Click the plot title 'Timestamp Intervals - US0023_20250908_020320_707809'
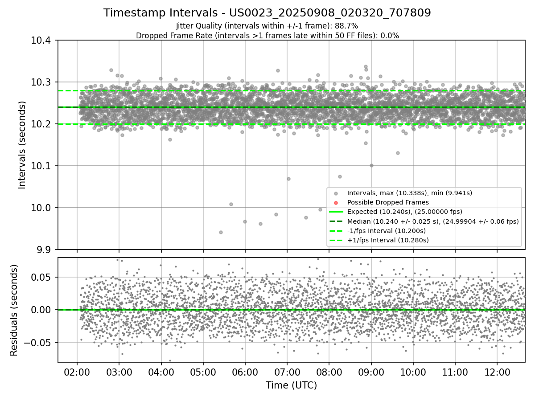 (x=267, y=13)
